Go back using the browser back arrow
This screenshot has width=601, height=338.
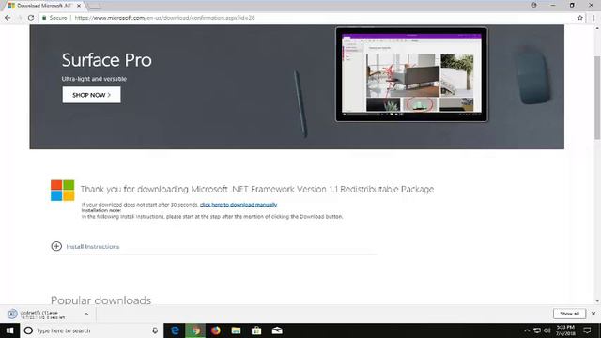pyautogui.click(x=8, y=18)
